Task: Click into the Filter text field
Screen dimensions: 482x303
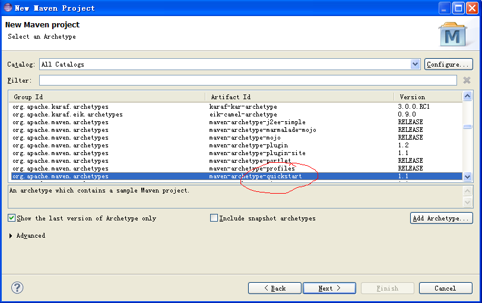Action: [x=248, y=80]
